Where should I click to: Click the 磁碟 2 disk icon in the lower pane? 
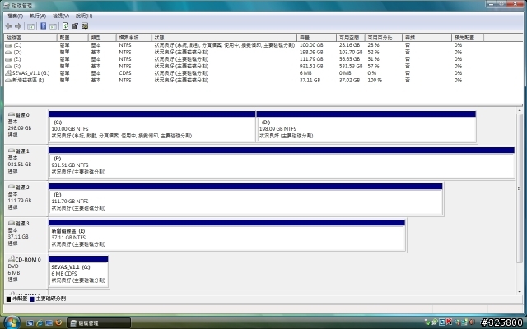click(12, 187)
